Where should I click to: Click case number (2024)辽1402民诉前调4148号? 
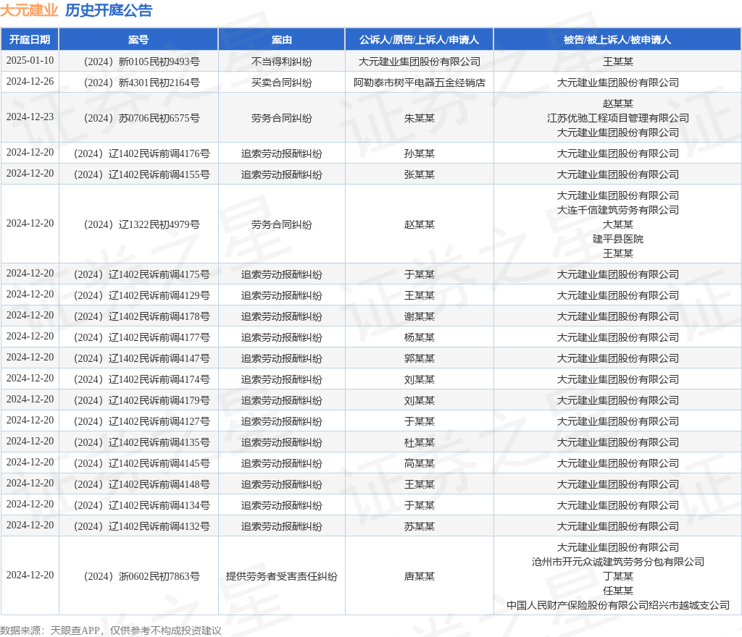(x=141, y=484)
